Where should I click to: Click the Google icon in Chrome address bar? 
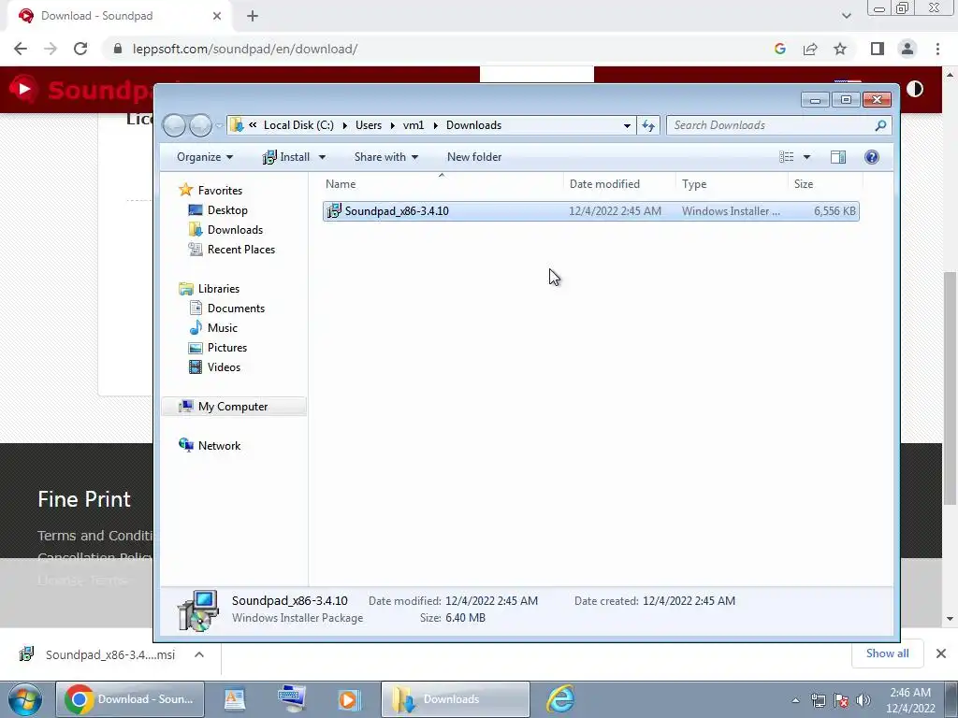(x=779, y=49)
